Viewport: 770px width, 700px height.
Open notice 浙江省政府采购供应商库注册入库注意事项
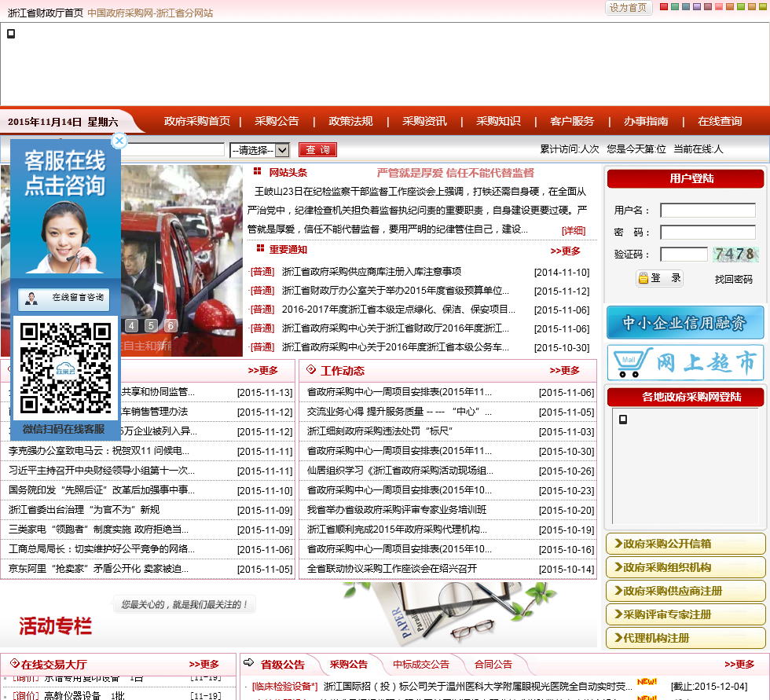[x=371, y=272]
